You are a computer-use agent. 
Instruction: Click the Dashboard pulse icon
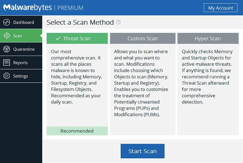coord(7,22)
